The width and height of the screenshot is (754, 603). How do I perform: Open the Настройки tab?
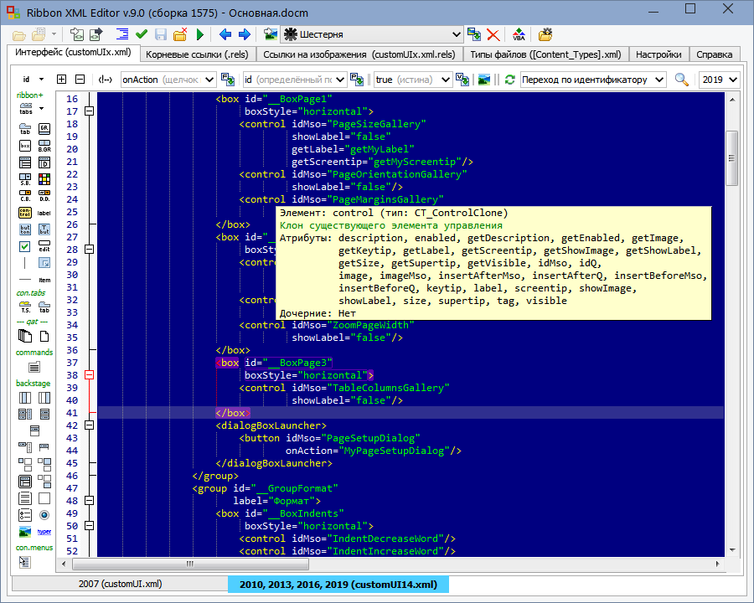(x=658, y=54)
